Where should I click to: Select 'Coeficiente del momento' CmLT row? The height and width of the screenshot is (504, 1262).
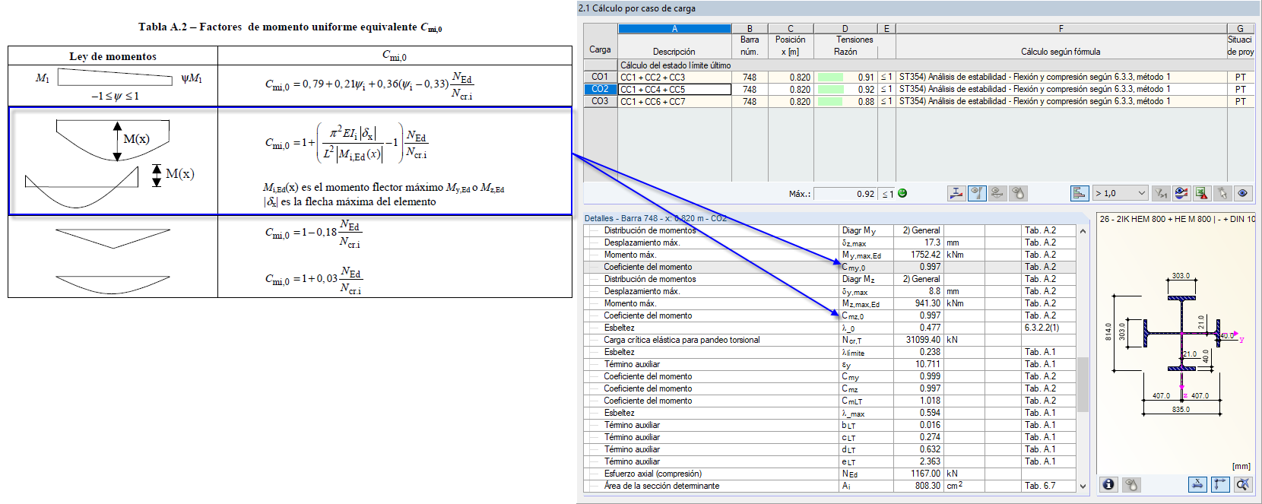pyautogui.click(x=829, y=401)
